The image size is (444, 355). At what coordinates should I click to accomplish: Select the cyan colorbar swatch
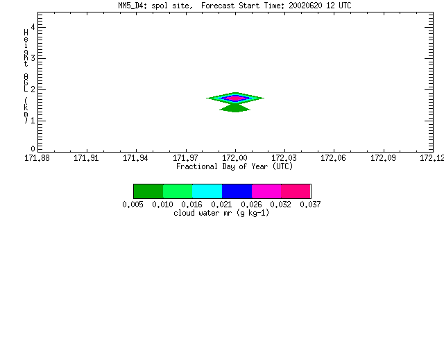tap(207, 191)
